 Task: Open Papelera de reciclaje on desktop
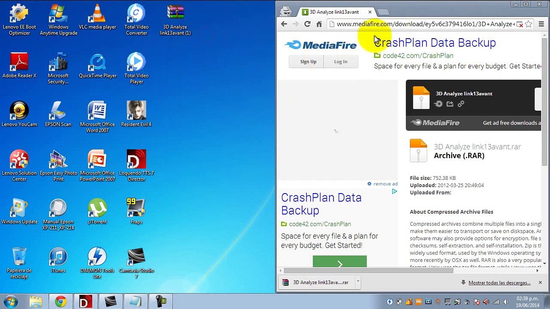(19, 264)
